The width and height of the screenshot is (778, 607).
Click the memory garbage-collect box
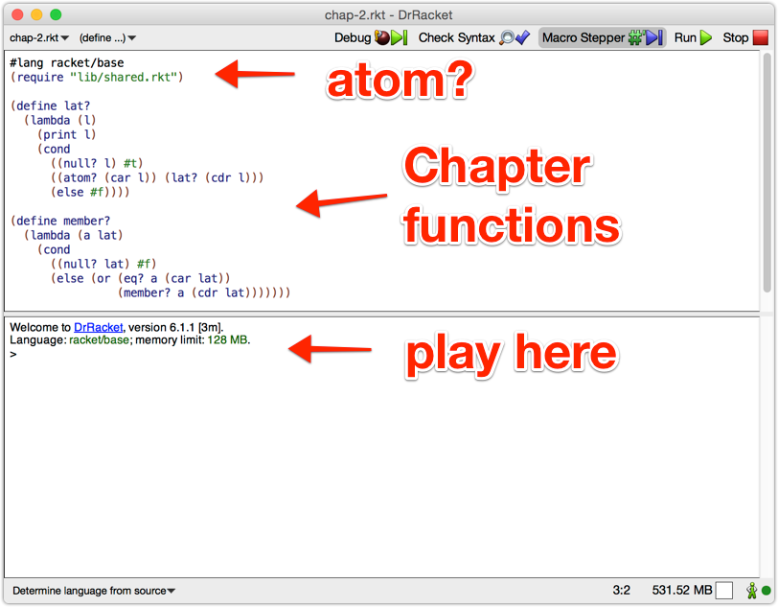click(x=724, y=591)
